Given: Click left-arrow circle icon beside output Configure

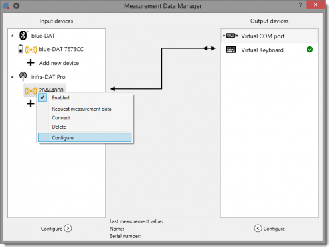Looking at the screenshot, I should click(258, 228).
